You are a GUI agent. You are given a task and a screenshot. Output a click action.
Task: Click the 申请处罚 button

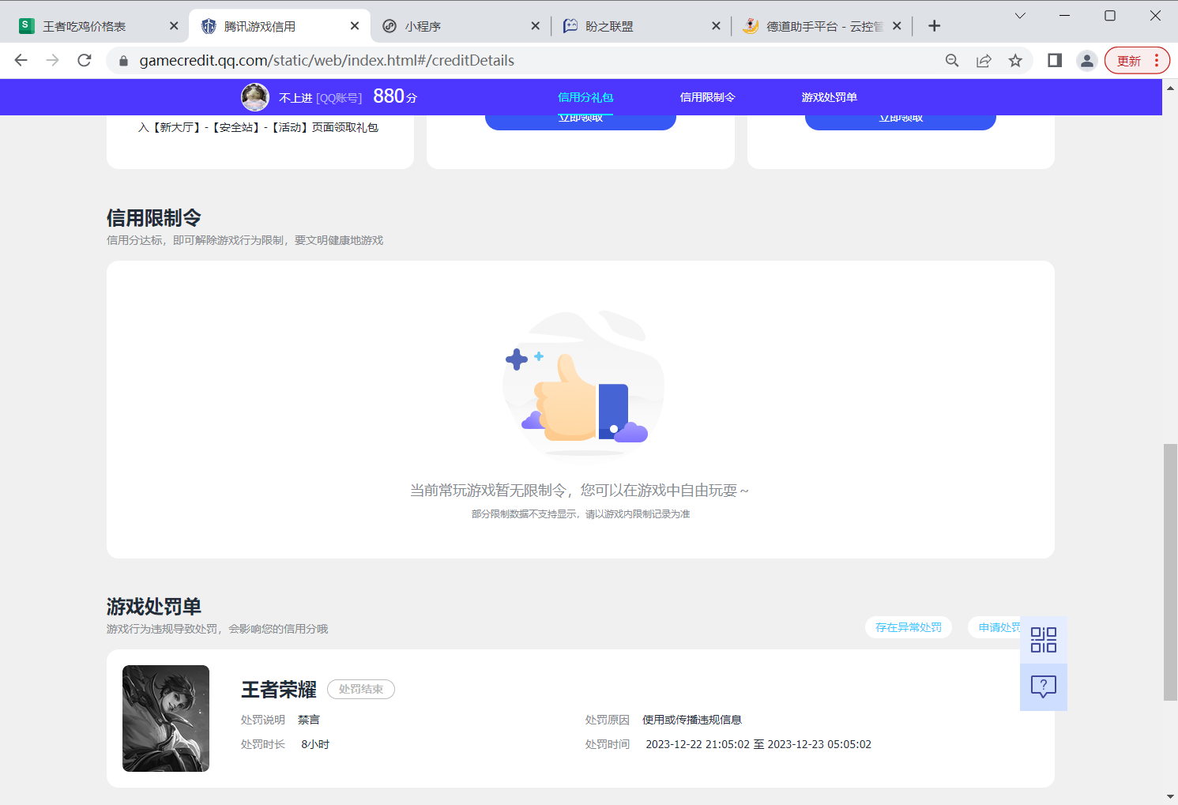point(995,627)
